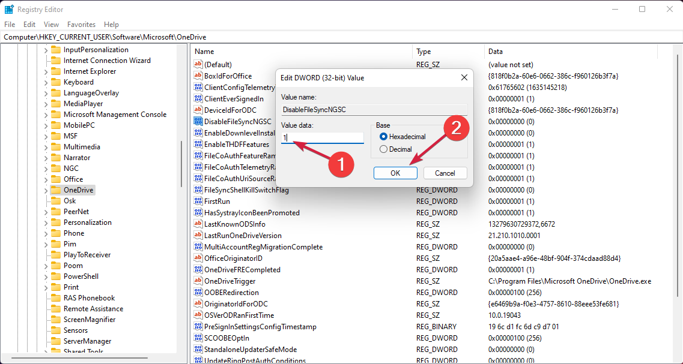The image size is (683, 364).
Task: Click the OOBERedirection DWORD icon
Action: (198, 292)
